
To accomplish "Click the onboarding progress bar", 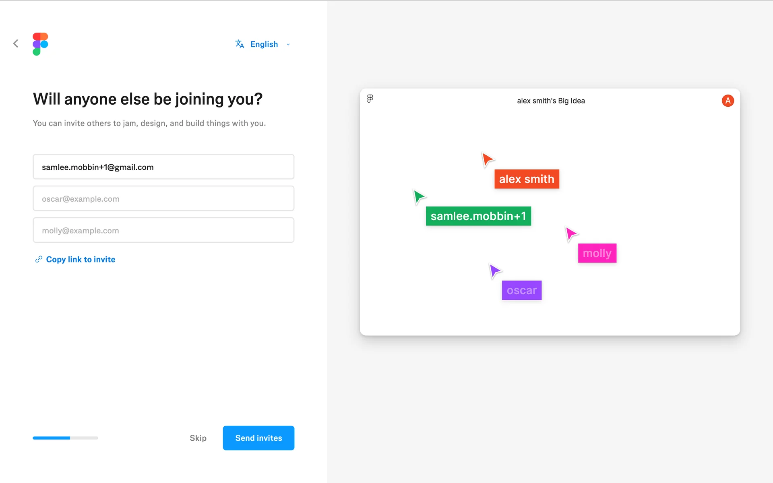I will pos(65,438).
